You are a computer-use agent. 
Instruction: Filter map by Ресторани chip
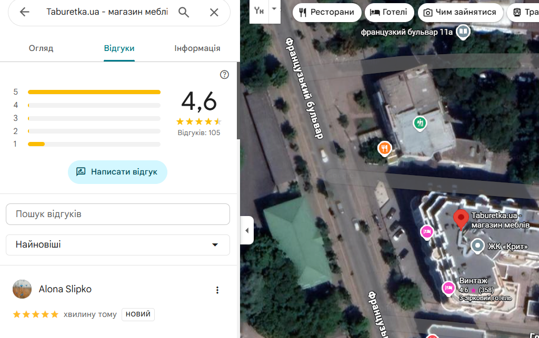click(327, 13)
